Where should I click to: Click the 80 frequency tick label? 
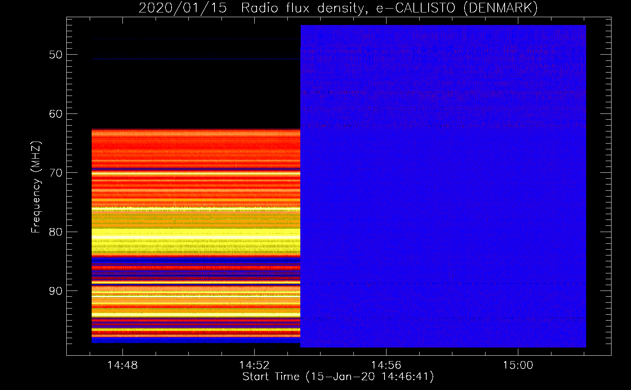point(56,232)
